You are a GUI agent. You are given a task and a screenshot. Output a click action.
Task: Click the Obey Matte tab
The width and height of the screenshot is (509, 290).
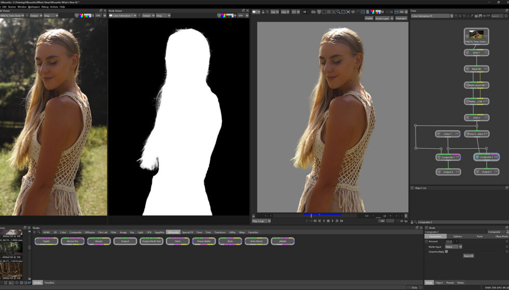coord(502,236)
